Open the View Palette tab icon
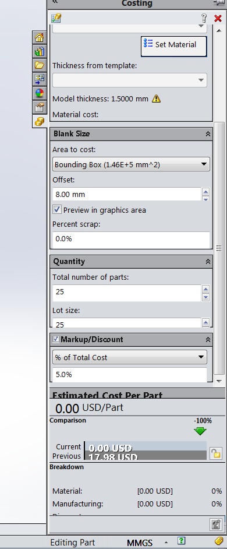 pyautogui.click(x=40, y=79)
